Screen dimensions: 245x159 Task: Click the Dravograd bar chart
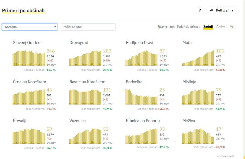pyautogui.click(x=85, y=58)
